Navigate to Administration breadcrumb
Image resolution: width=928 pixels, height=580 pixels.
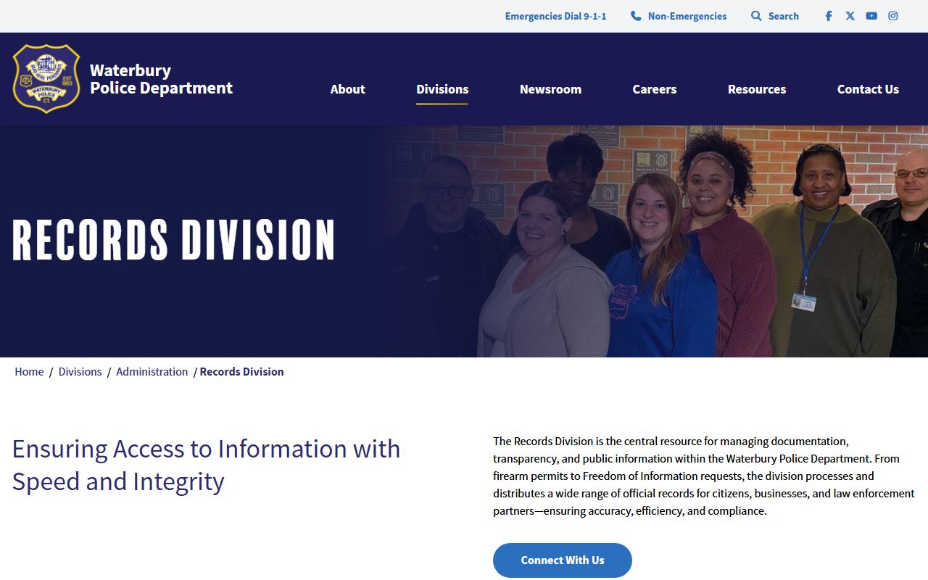pyautogui.click(x=152, y=371)
